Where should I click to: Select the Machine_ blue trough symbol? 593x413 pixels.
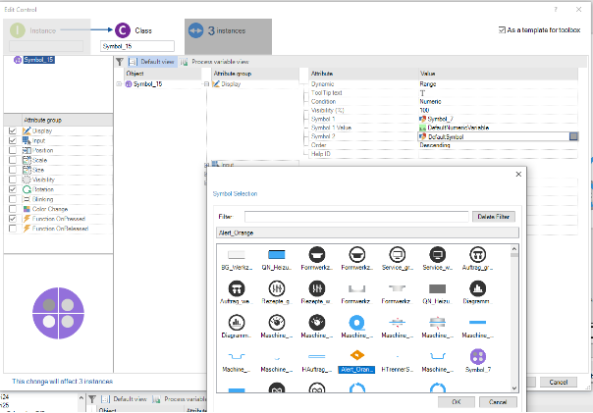point(237,362)
